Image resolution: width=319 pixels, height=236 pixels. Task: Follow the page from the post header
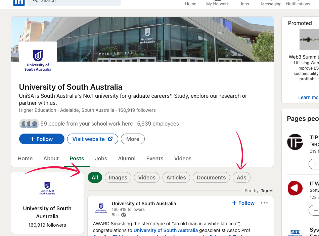(243, 203)
